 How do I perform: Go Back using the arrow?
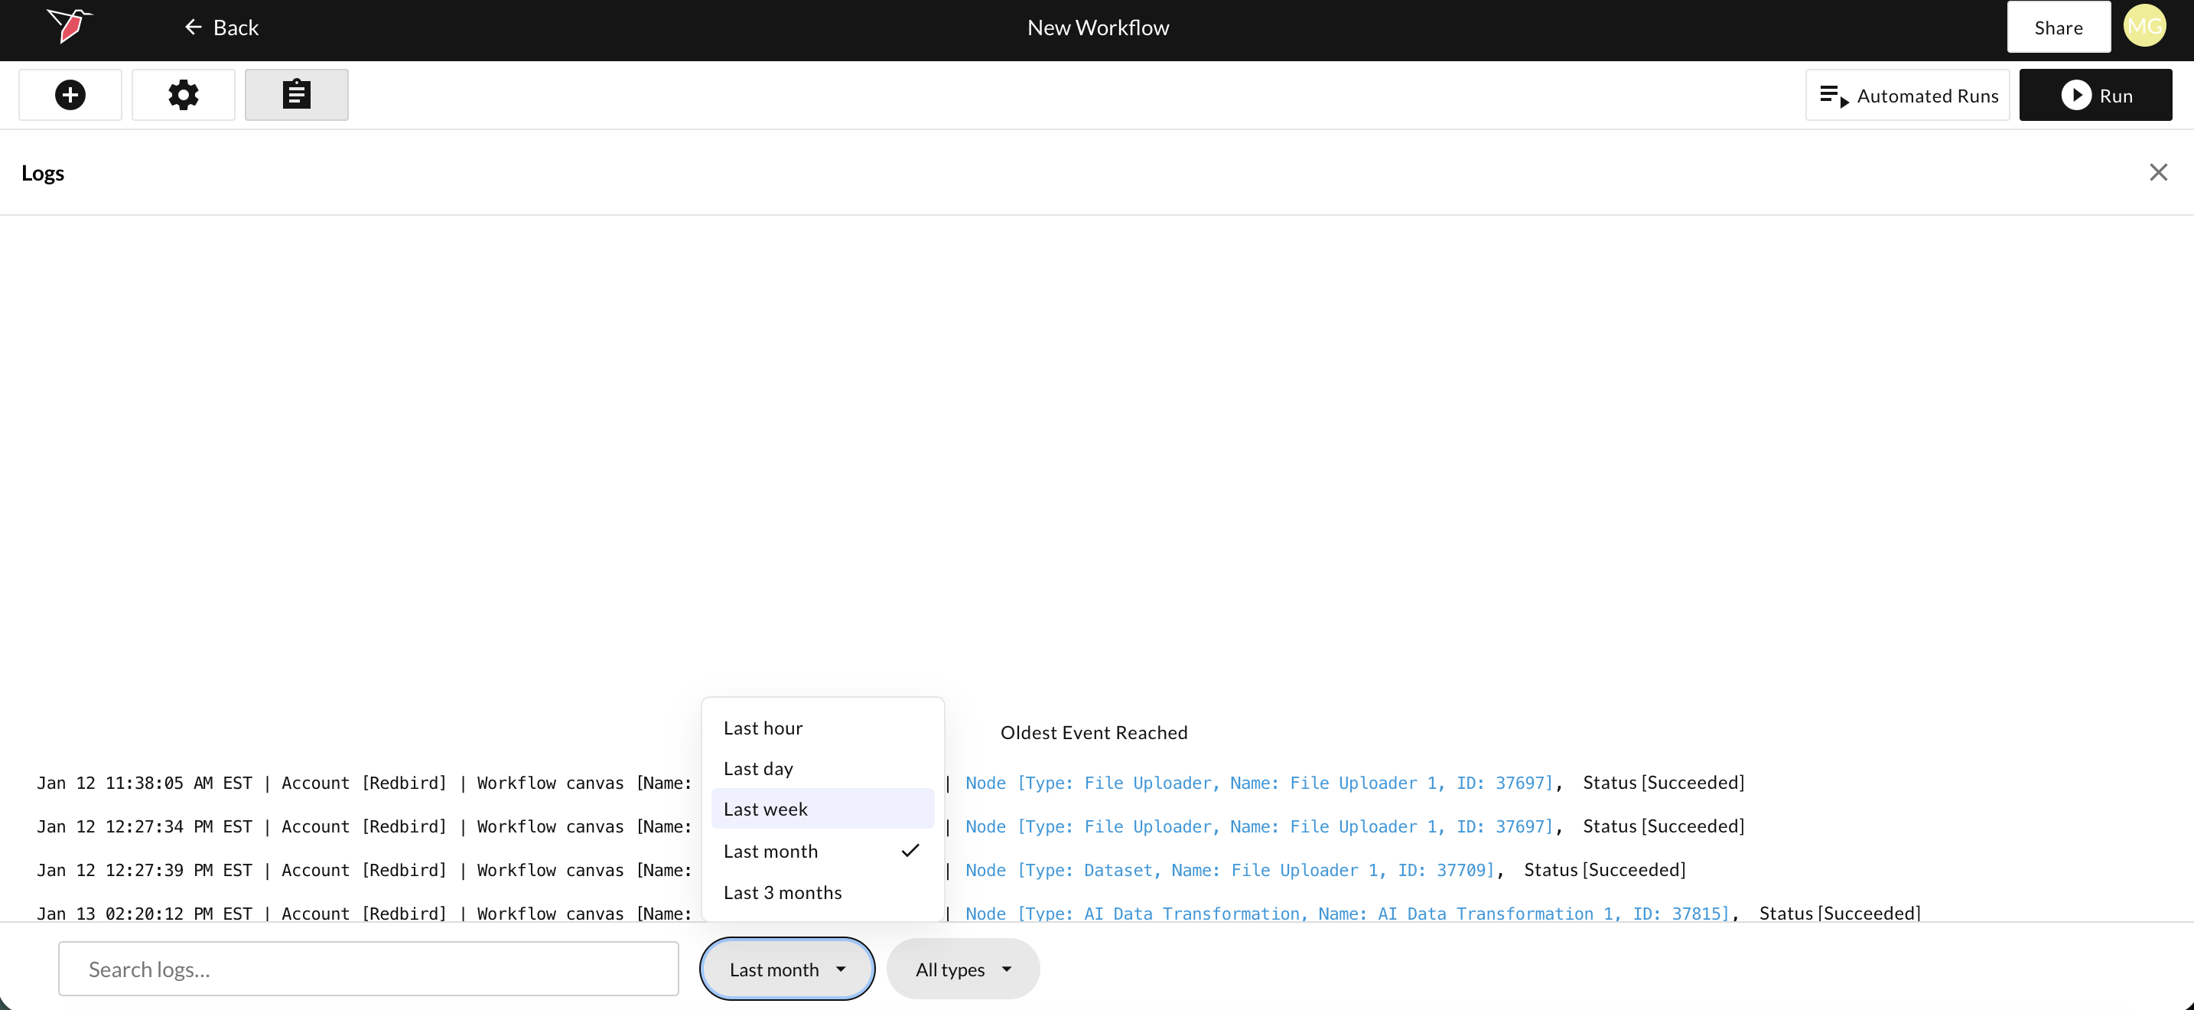pyautogui.click(x=194, y=28)
